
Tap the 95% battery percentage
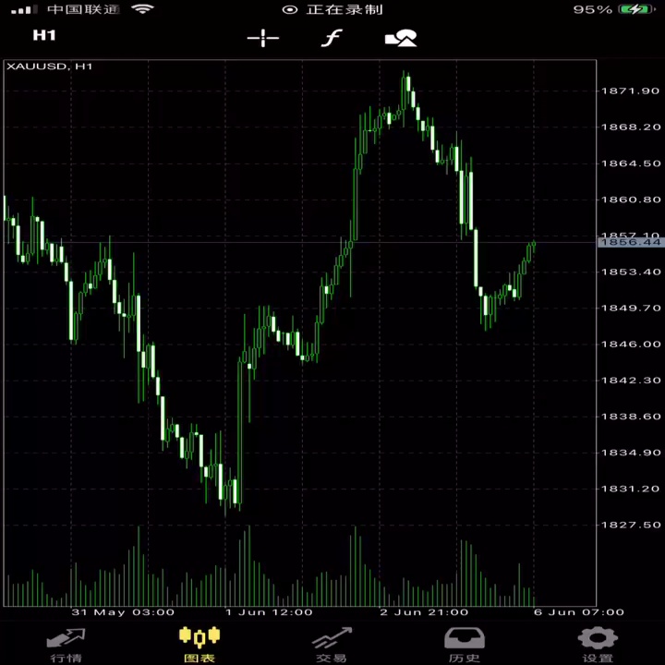pyautogui.click(x=592, y=9)
